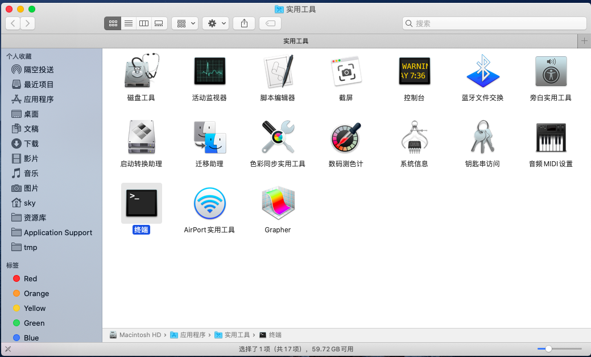Click the 个人收藏 sidebar section header
Screen dimensions: 591x357
click(x=19, y=56)
